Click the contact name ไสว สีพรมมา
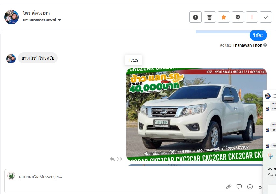The height and width of the screenshot is (194, 276). (x=36, y=13)
